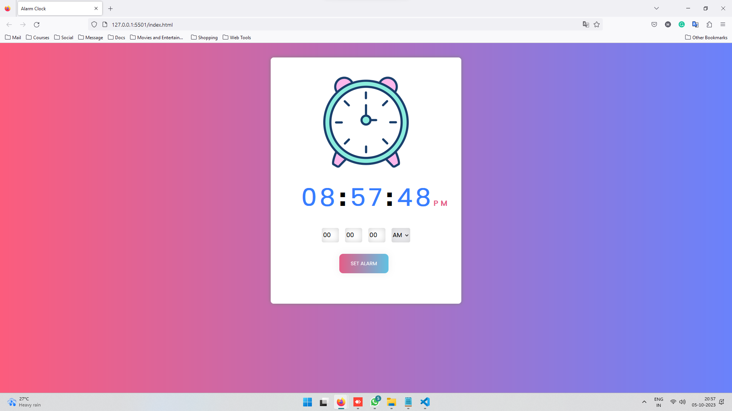Open WhatsApp from the taskbar

375,402
